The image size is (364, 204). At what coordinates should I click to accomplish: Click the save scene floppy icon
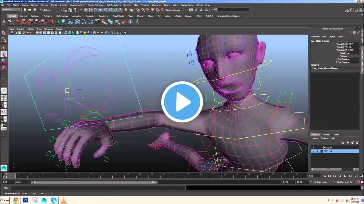pyautogui.click(x=35, y=10)
